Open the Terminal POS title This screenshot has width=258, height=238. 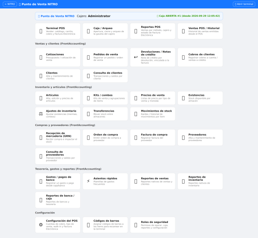point(55,28)
